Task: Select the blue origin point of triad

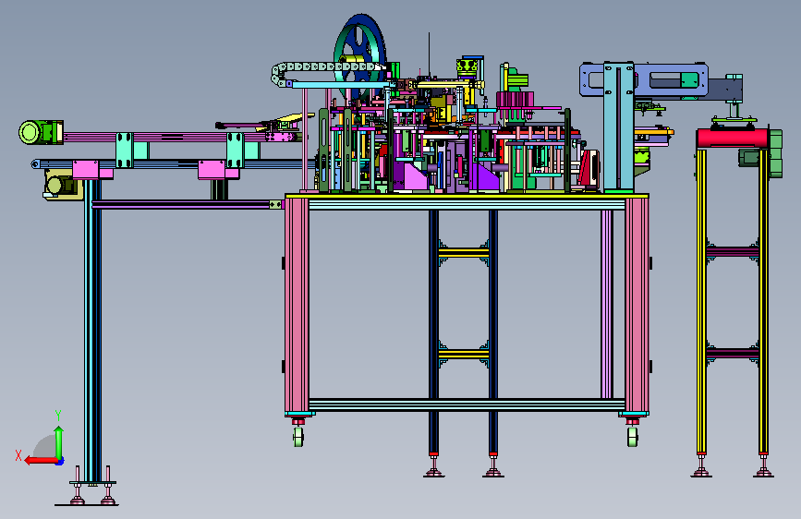Action: 60,462
